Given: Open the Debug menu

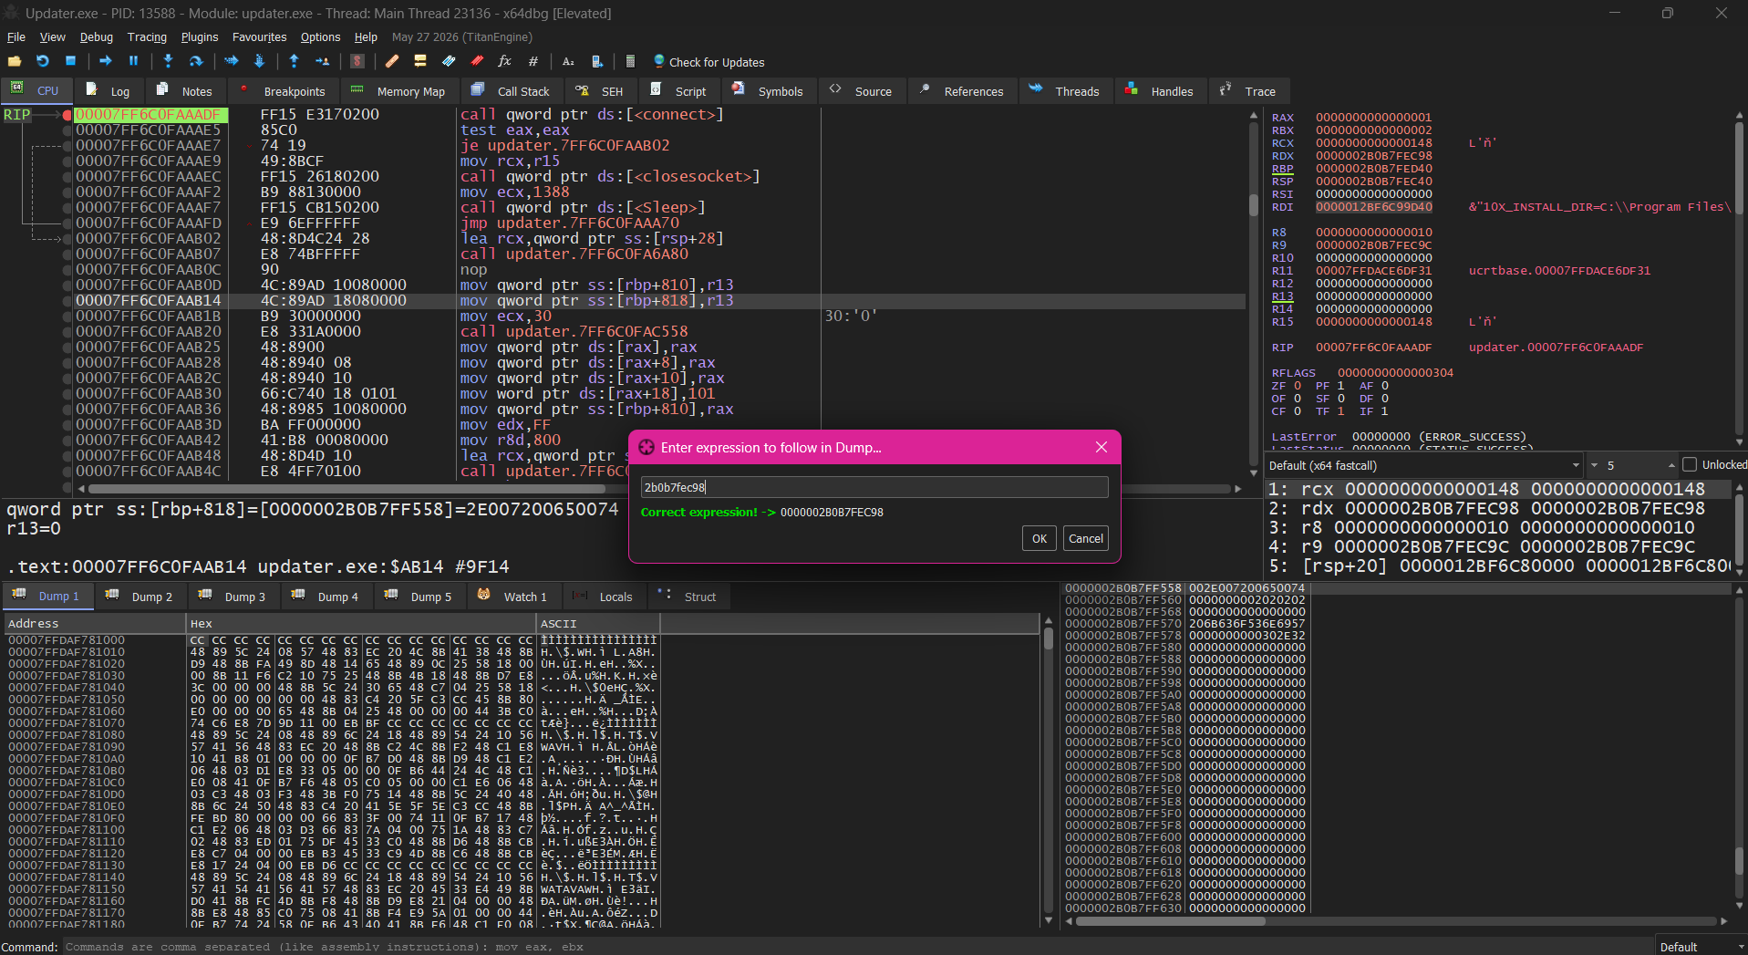Looking at the screenshot, I should click(x=97, y=37).
